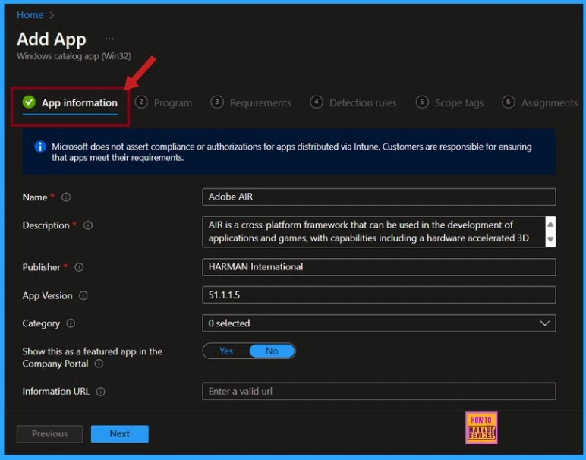Open the ellipsis menu beside Add App
The width and height of the screenshot is (586, 460).
point(109,39)
